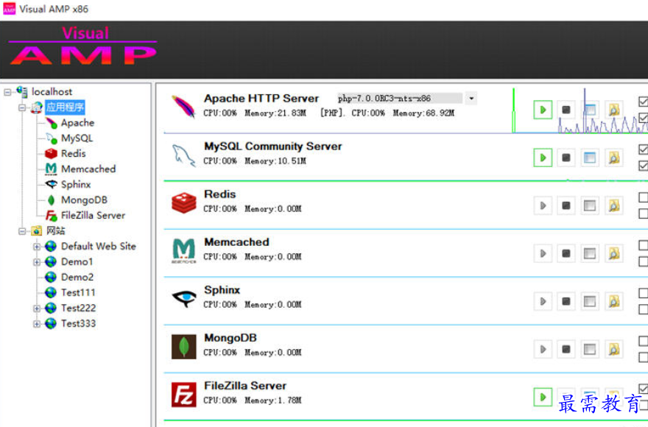Image resolution: width=648 pixels, height=427 pixels.
Task: Click the Apache feather logo in service list
Action: click(183, 107)
